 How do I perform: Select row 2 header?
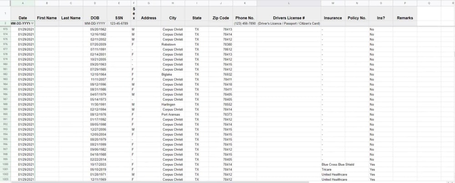point(5,23)
